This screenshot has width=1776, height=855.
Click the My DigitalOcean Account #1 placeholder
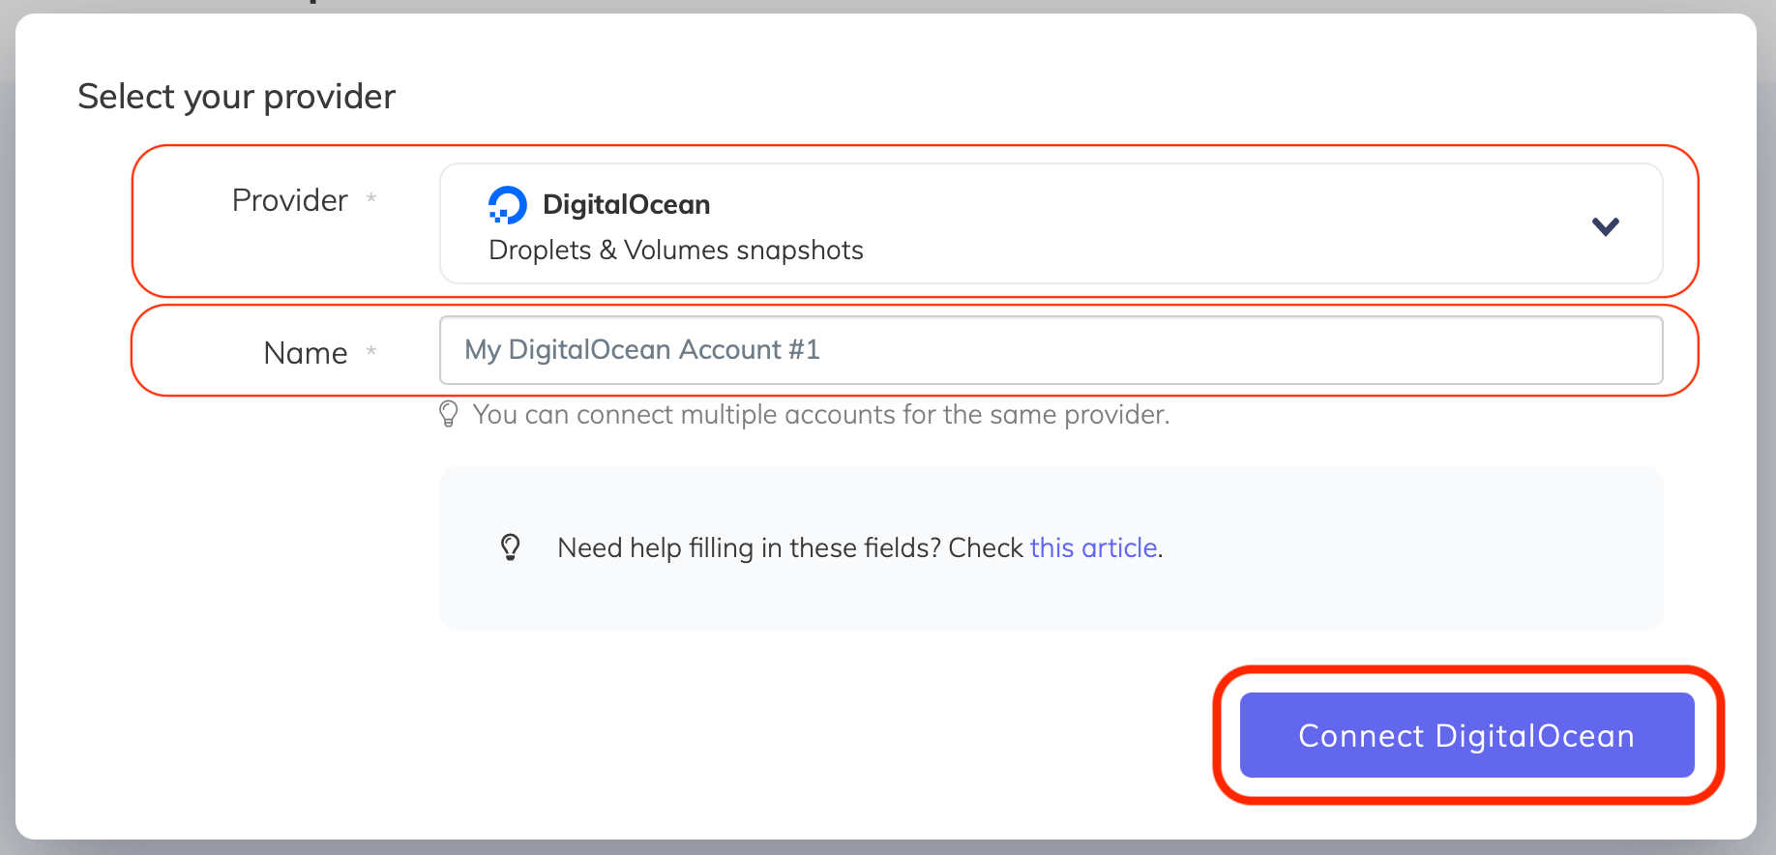click(640, 349)
